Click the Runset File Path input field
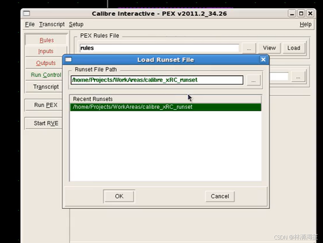Screen dimensions: 323x243 [157, 80]
